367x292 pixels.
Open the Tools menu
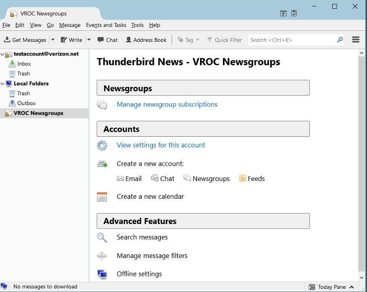[137, 25]
